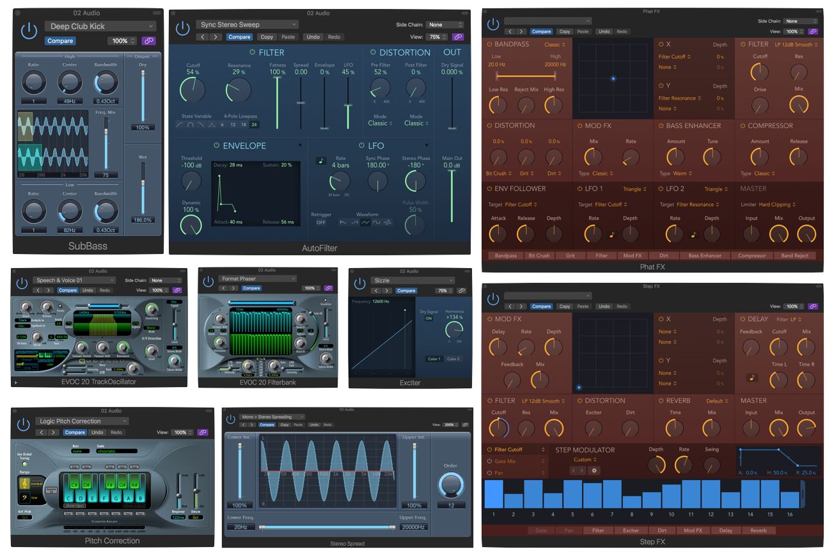This screenshot has height=556, width=834.
Task: Open the Sync Stereo Sweep preset dropdown
Action: click(x=248, y=24)
